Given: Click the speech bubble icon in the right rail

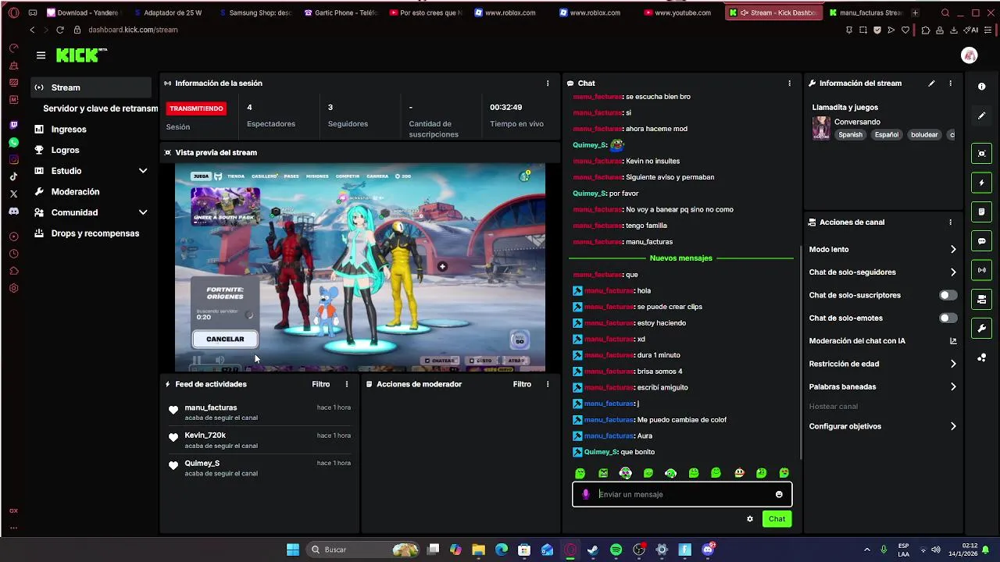Looking at the screenshot, I should coord(982,241).
